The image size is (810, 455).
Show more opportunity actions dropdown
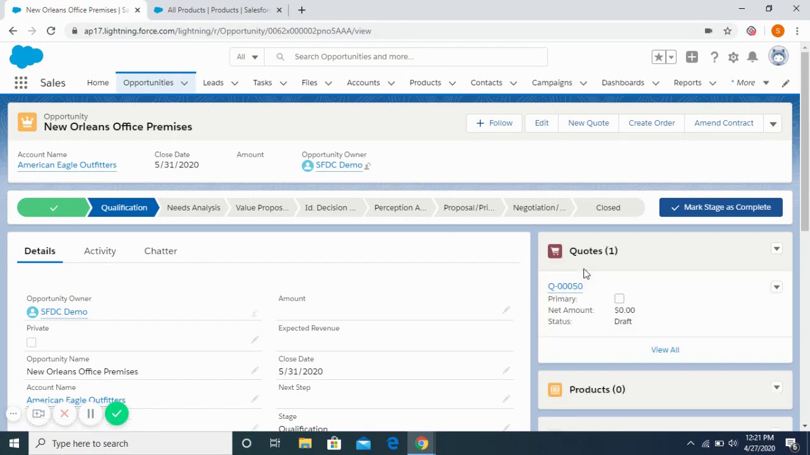(x=773, y=123)
